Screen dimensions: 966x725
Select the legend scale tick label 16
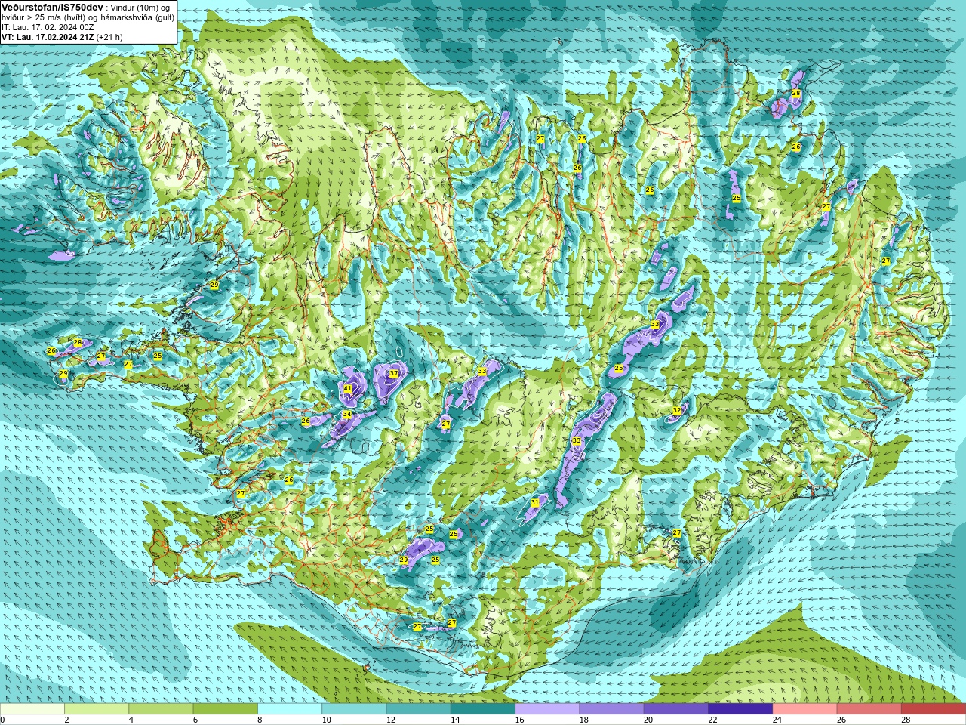click(x=519, y=720)
